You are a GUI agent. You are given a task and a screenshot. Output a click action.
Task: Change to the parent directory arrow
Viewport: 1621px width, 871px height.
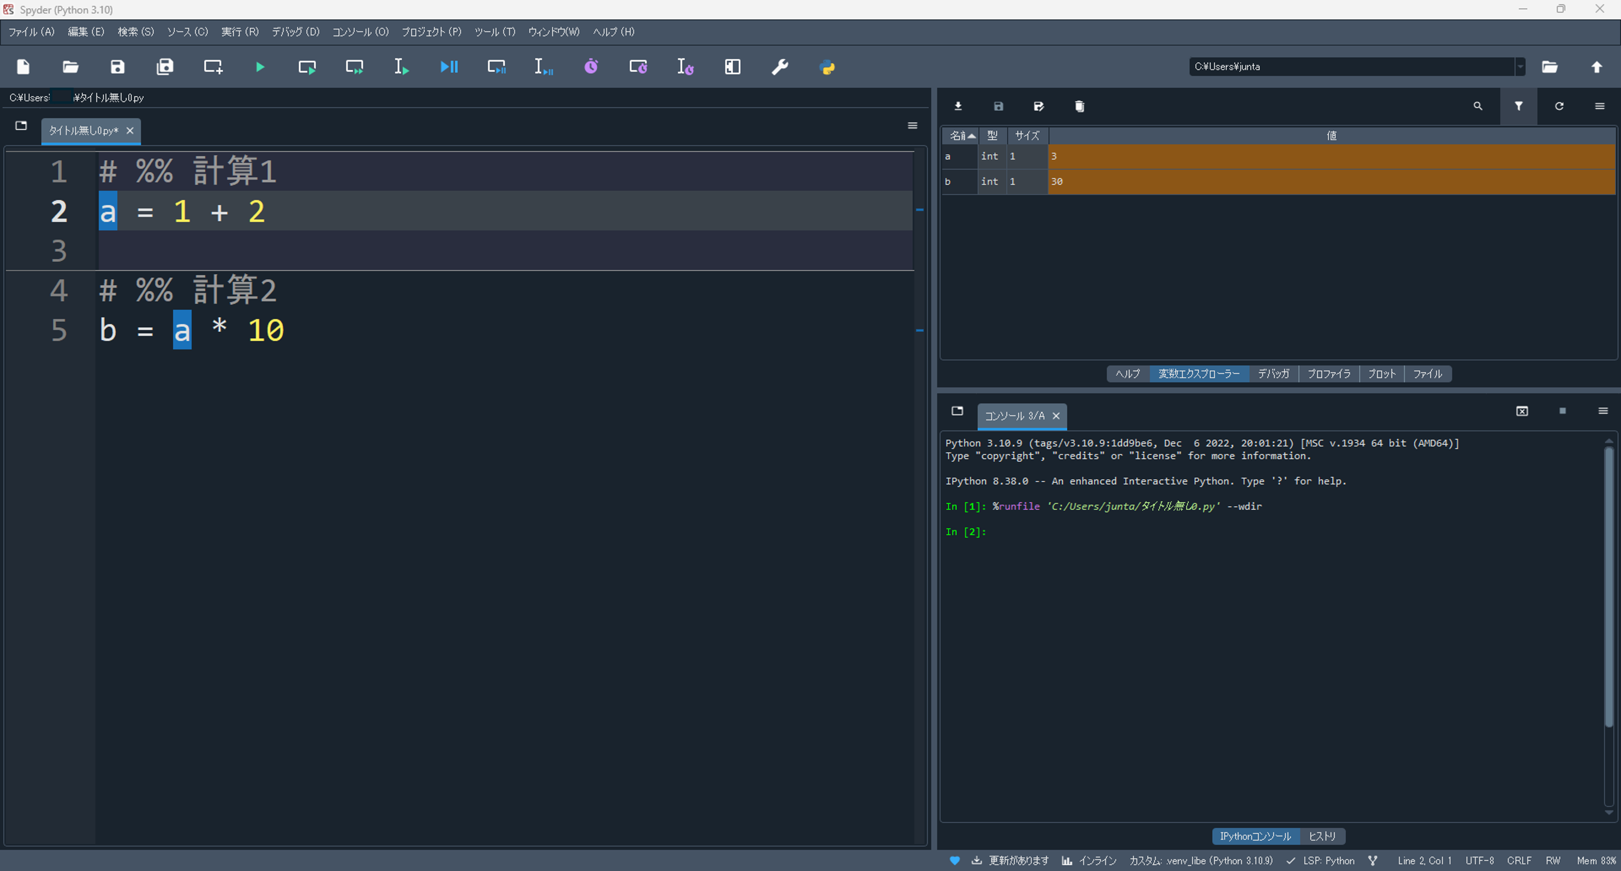pos(1596,67)
